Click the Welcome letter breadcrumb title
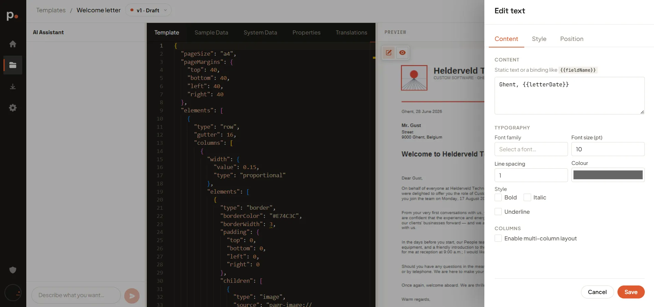654x307 pixels. [99, 10]
